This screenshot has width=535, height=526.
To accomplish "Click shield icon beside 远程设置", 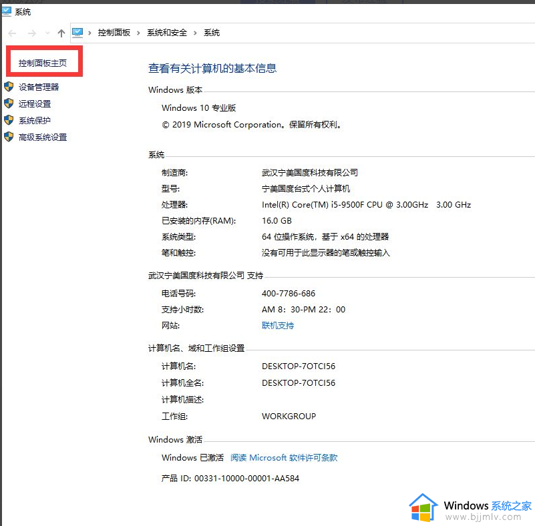I will point(9,103).
